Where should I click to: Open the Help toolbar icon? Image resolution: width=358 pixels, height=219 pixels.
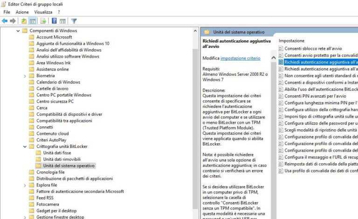tap(54, 21)
